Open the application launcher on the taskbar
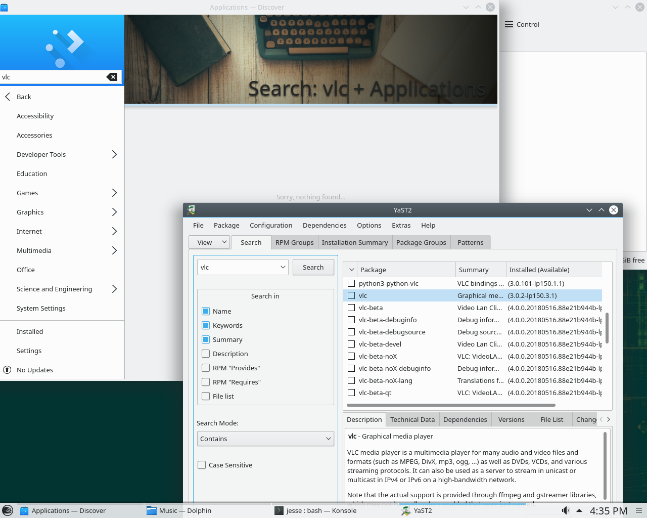Image resolution: width=647 pixels, height=518 pixels. 7,510
